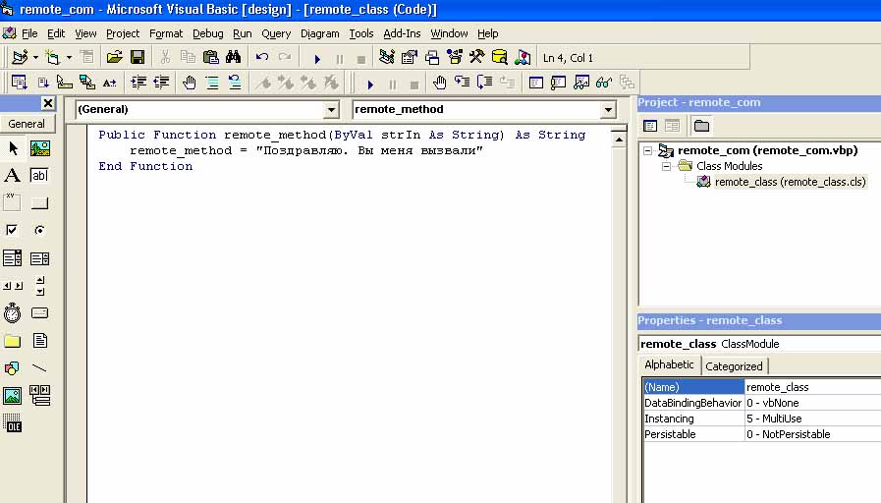Click the Break pause button in standard toolbar
This screenshot has width=881, height=503.
(x=340, y=58)
